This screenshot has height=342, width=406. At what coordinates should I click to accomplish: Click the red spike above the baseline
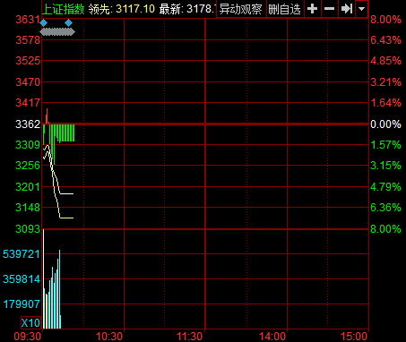coord(47,115)
